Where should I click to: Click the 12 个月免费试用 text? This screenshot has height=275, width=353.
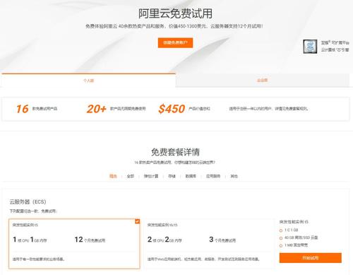[90, 240]
